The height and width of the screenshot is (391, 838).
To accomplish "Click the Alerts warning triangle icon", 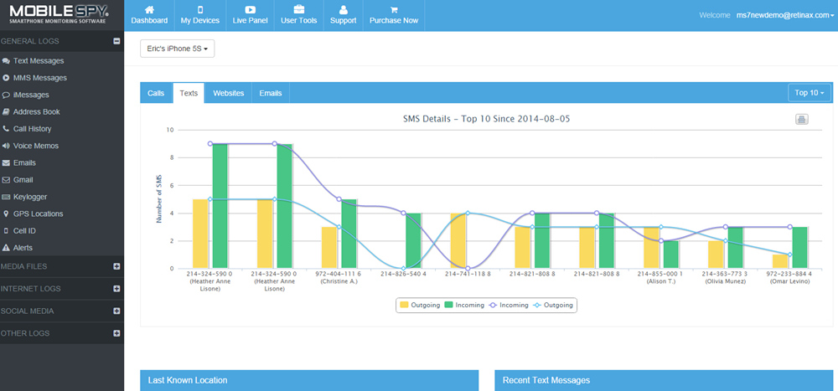I will tap(6, 248).
